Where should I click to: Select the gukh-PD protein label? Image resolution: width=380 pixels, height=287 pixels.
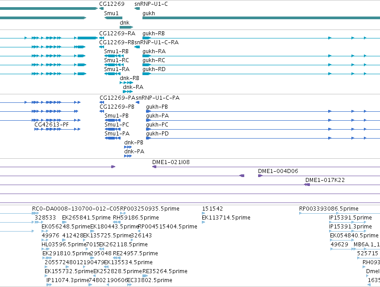pos(157,133)
